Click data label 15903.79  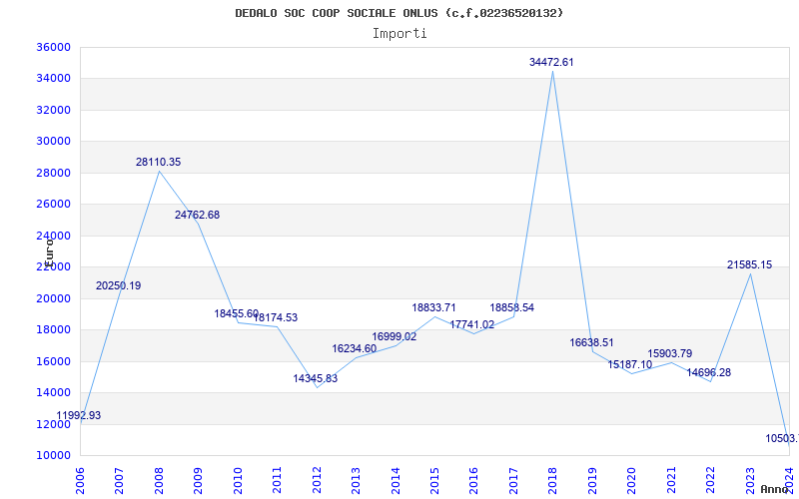pos(669,353)
